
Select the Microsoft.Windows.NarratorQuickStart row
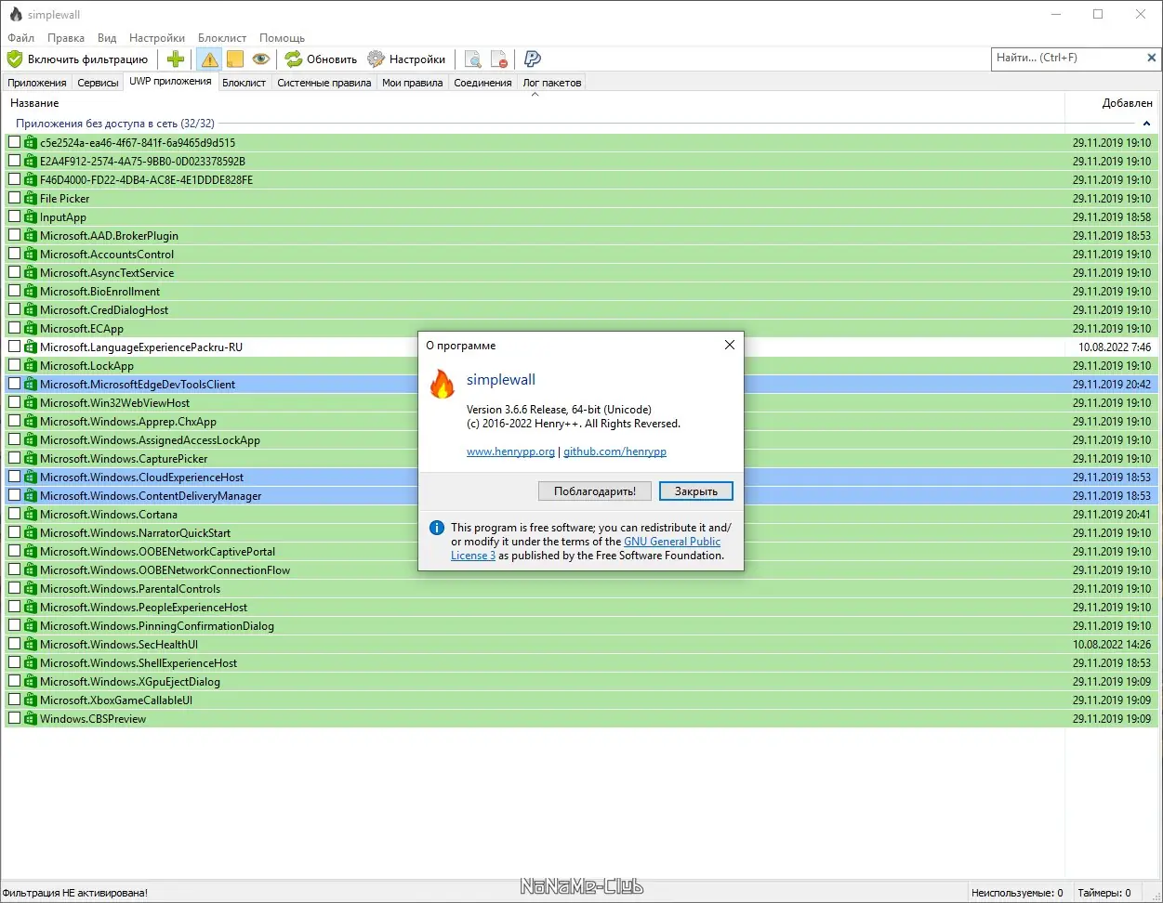(x=580, y=533)
